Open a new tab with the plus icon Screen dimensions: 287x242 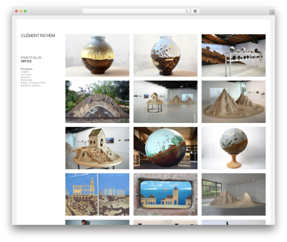coord(272,13)
